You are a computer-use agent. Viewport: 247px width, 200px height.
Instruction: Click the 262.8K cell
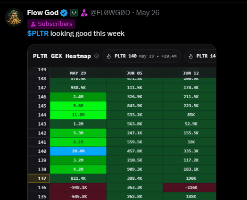pos(134,196)
